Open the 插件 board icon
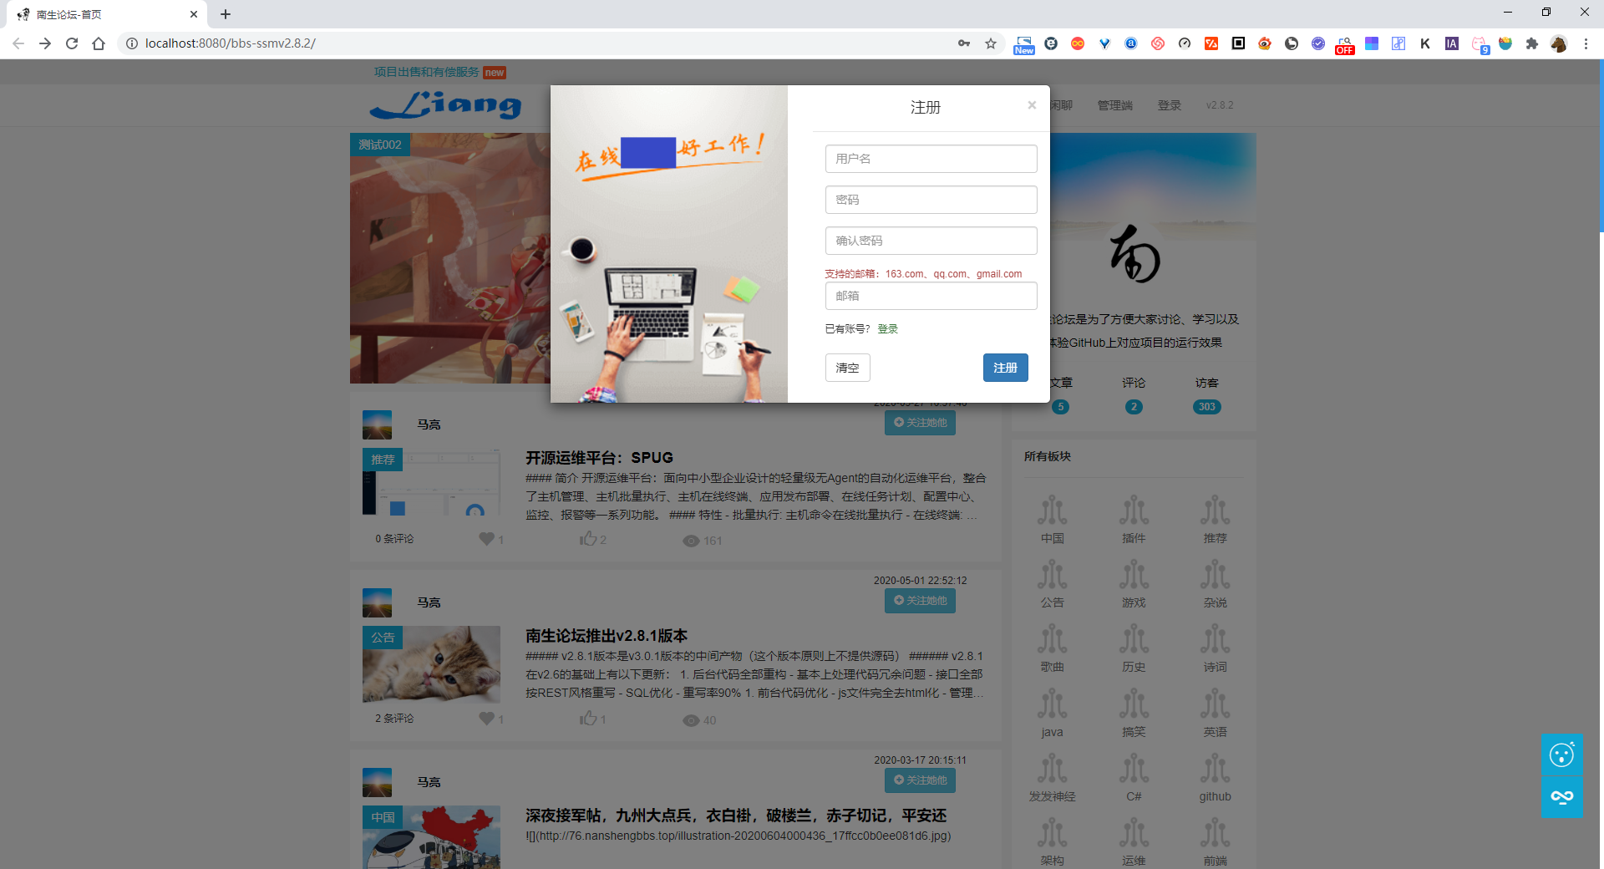This screenshot has height=869, width=1604. [1134, 510]
